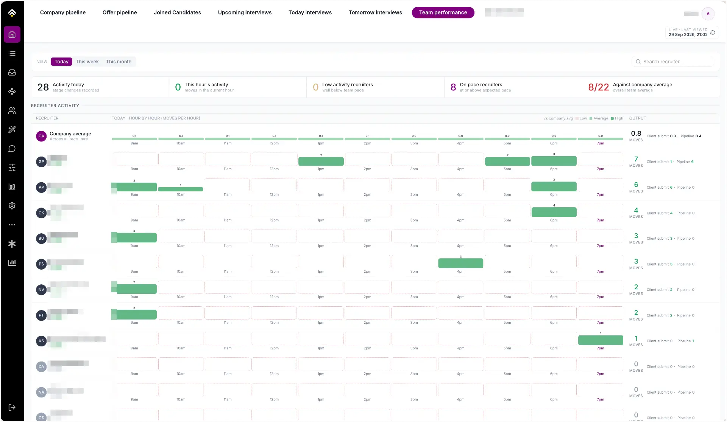Open Tomorrow interviews tab
Image resolution: width=727 pixels, height=422 pixels.
[375, 12]
